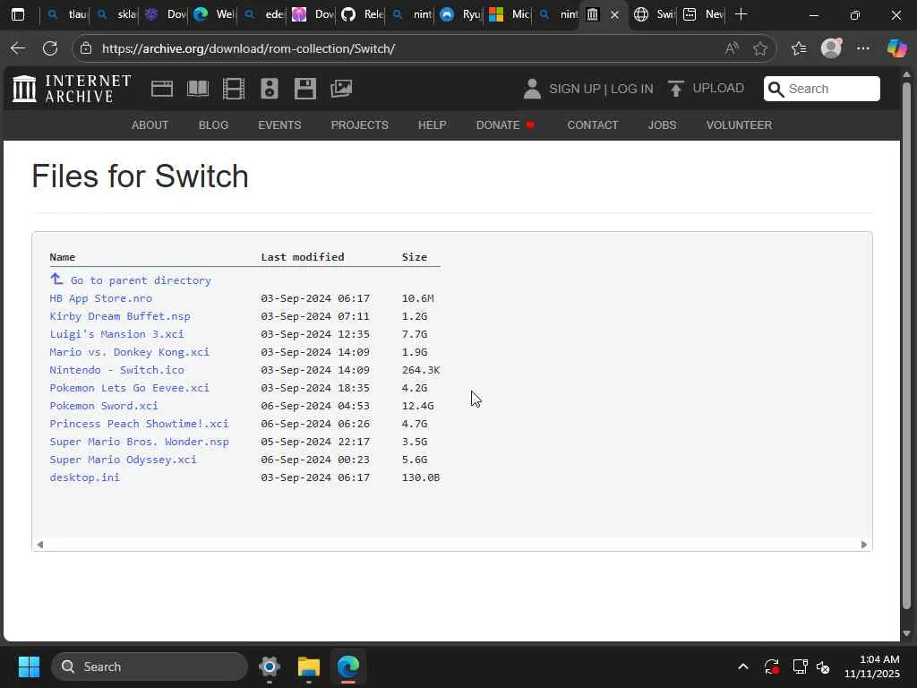Click the Upload arrow icon

(x=675, y=89)
